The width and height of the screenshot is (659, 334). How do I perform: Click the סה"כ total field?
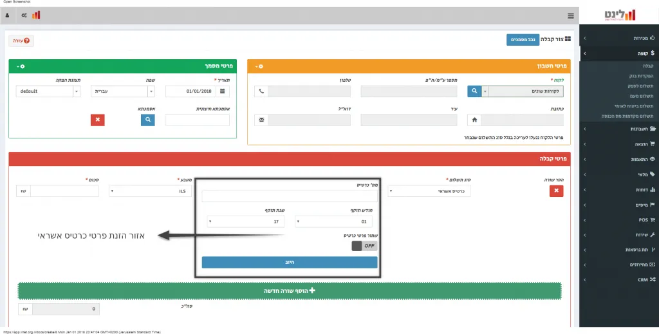click(x=66, y=309)
